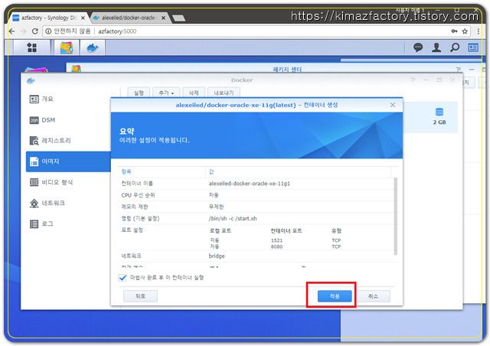The width and height of the screenshot is (490, 346).
Task: Open the DSM main menu grid icon
Action: [32, 47]
